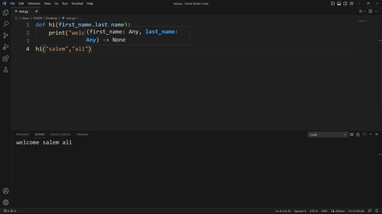Run the Python file with play button
The height and width of the screenshot is (214, 382).
(361, 11)
